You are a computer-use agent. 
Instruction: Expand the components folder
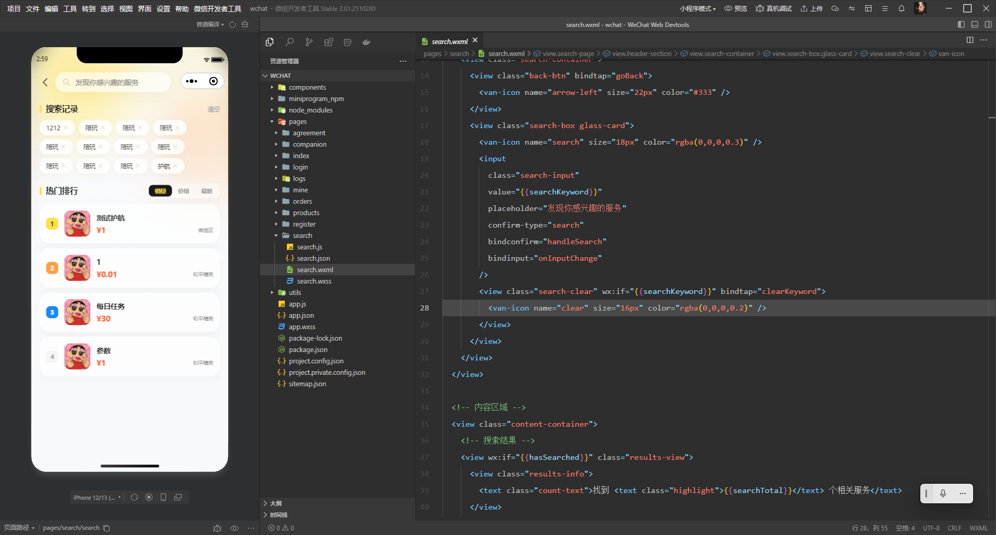click(x=307, y=87)
